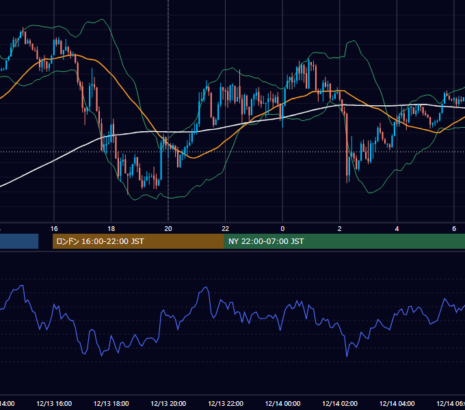The image size is (465, 410).
Task: Click the '12/13 16:00' date label
Action: [x=54, y=404]
